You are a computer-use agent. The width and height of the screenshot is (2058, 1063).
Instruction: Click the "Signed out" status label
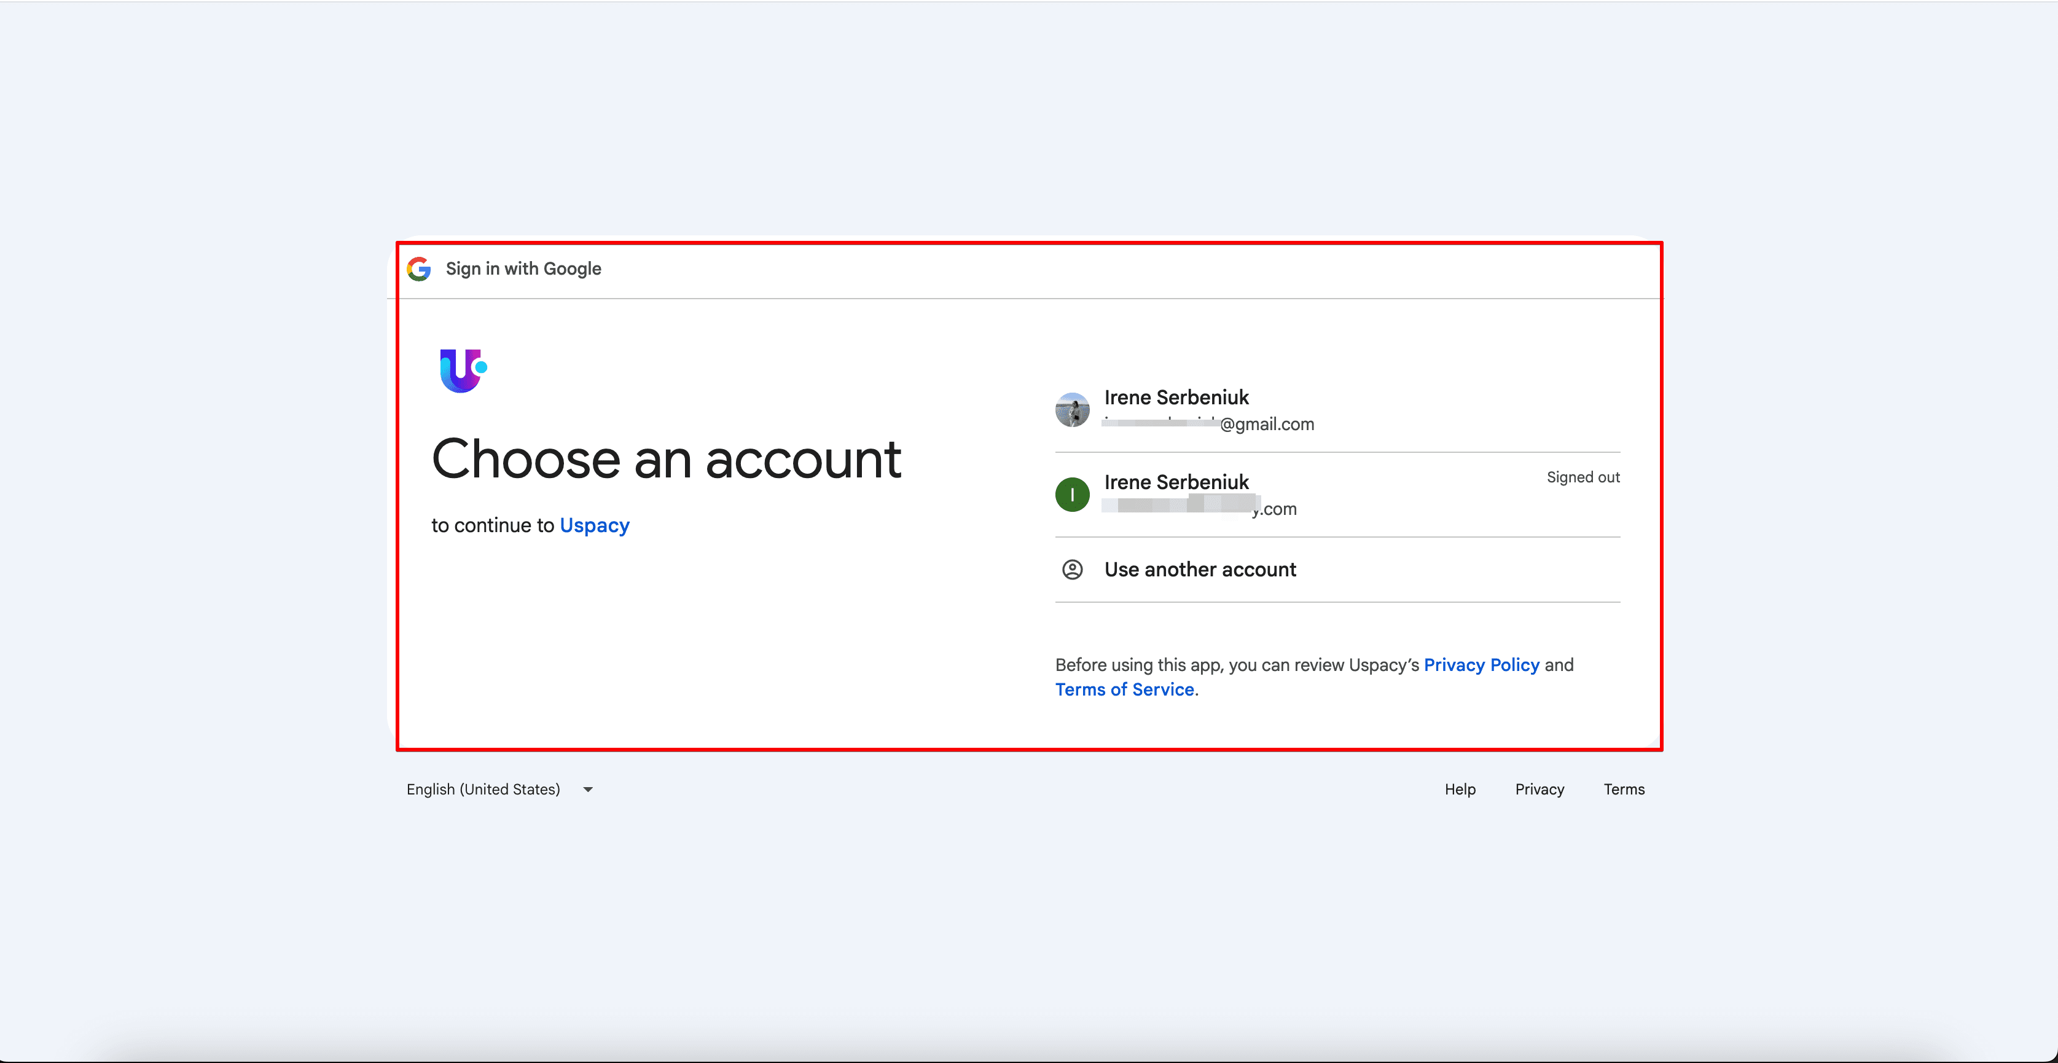[x=1583, y=477]
